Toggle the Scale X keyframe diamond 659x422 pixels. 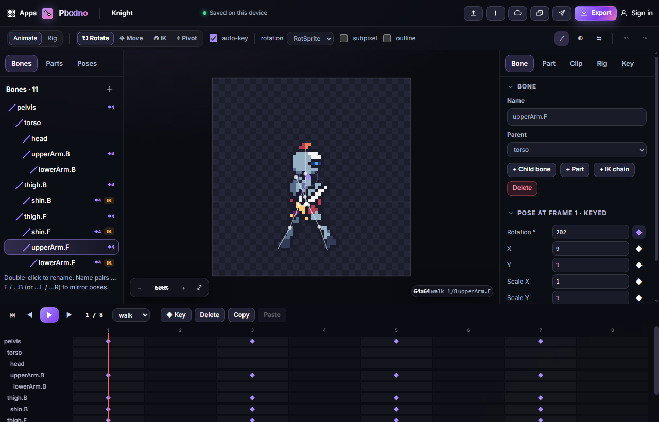click(x=639, y=282)
